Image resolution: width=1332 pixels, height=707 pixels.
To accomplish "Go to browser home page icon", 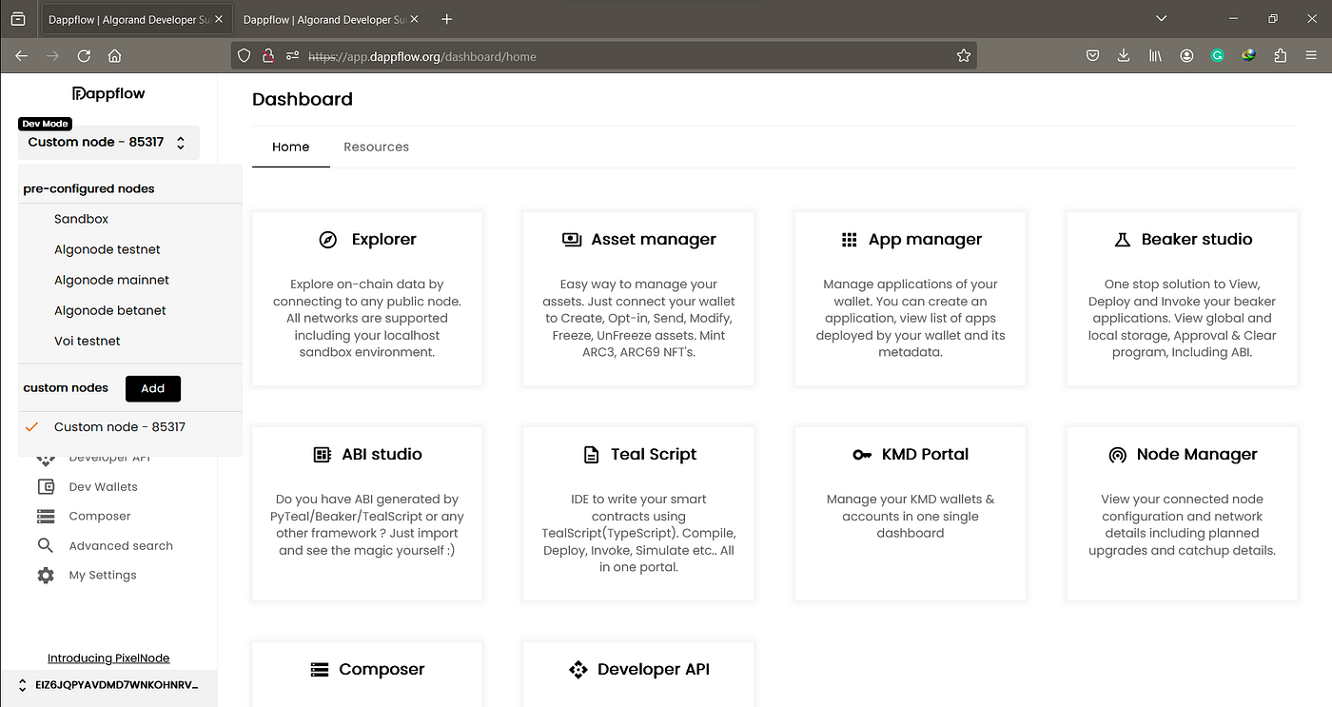I will point(115,56).
